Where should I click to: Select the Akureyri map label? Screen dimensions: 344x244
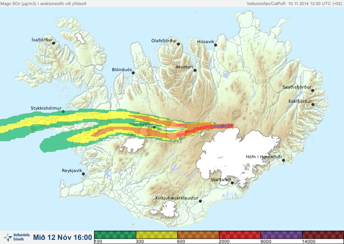(x=184, y=67)
